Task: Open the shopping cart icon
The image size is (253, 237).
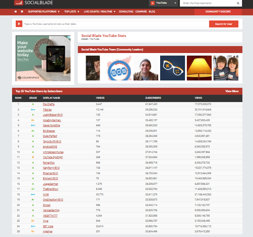Action: click(x=22, y=12)
